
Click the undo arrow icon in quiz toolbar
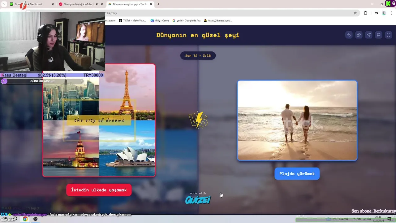point(349,35)
